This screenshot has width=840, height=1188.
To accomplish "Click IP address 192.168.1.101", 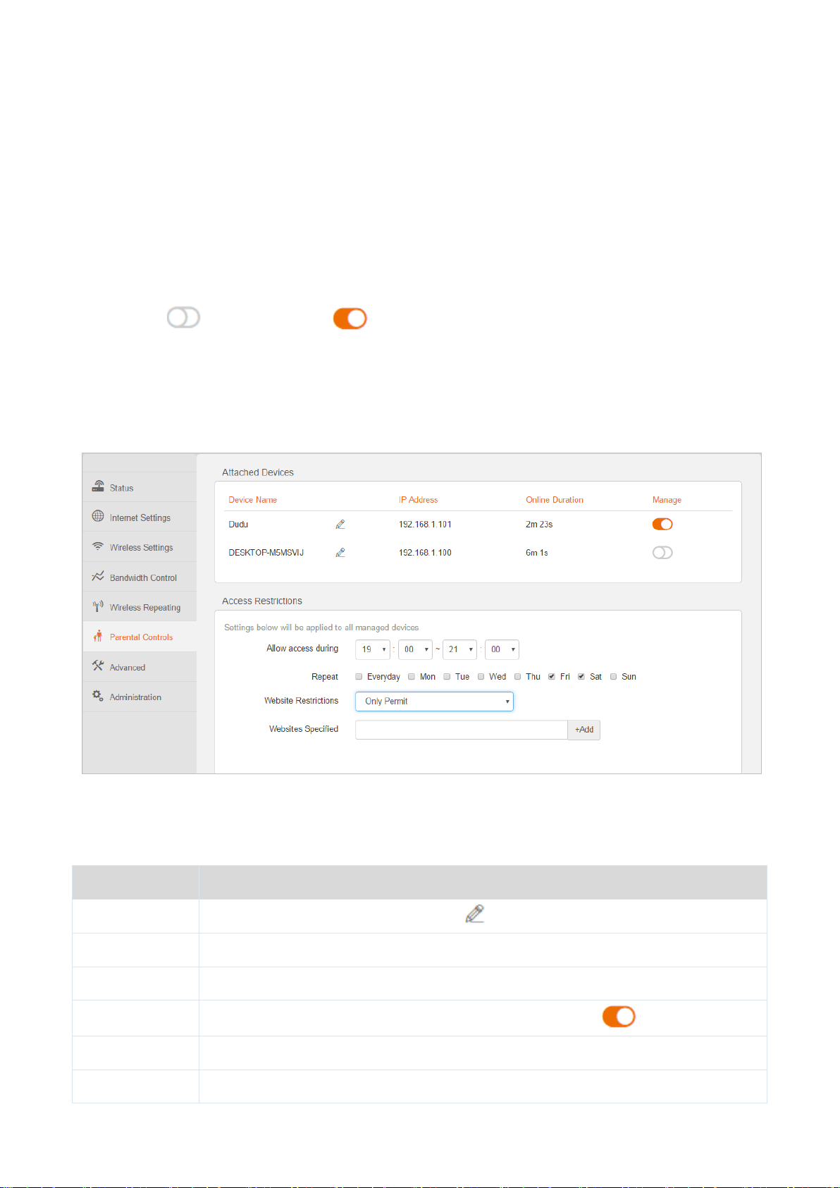I will click(x=425, y=525).
